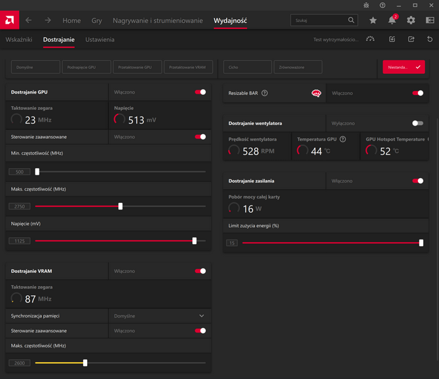This screenshot has height=379, width=439.
Task: Click the export profile icon
Action: pyautogui.click(x=411, y=39)
